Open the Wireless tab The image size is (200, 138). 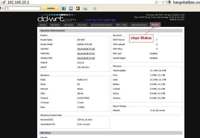[55, 25]
